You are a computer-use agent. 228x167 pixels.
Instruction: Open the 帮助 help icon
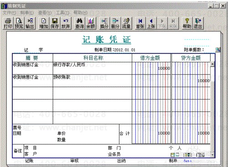pyautogui.click(x=187, y=23)
